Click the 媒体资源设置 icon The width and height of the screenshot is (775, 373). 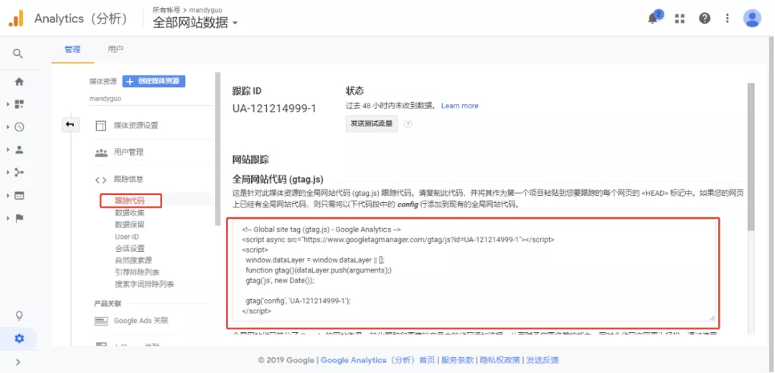[101, 126]
